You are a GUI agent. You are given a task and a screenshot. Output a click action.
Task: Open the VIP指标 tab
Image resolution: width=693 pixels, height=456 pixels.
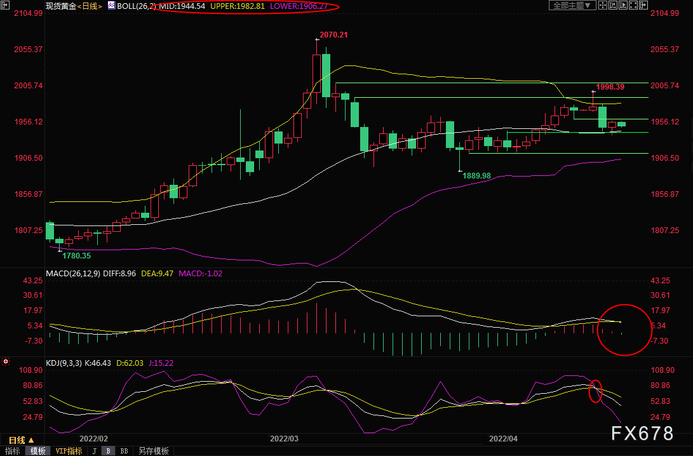point(69,451)
